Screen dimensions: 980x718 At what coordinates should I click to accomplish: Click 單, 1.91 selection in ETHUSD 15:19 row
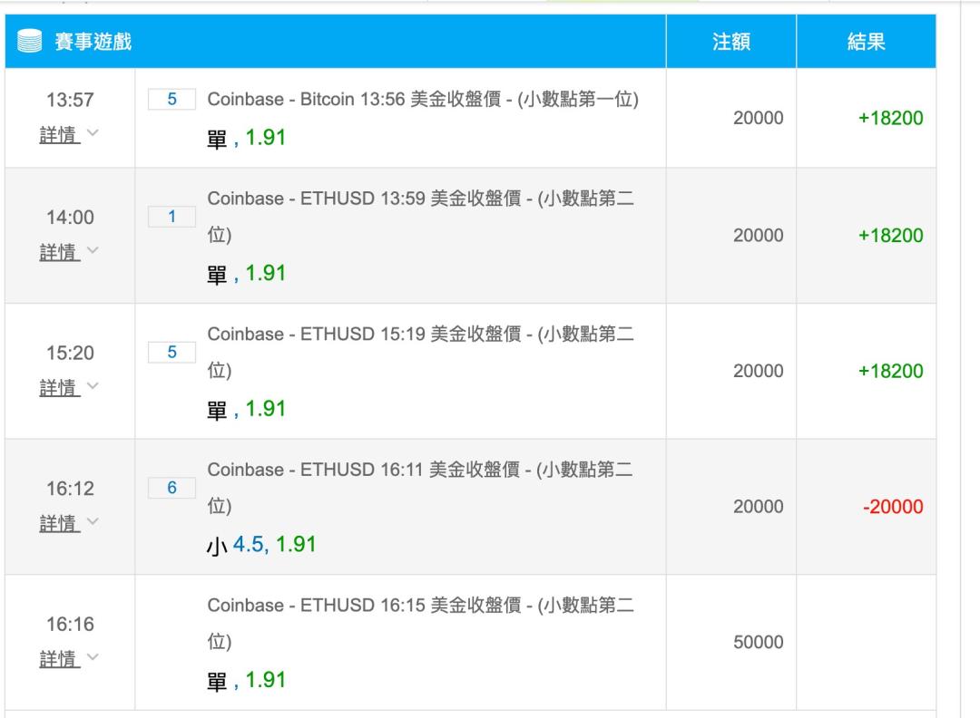(246, 409)
